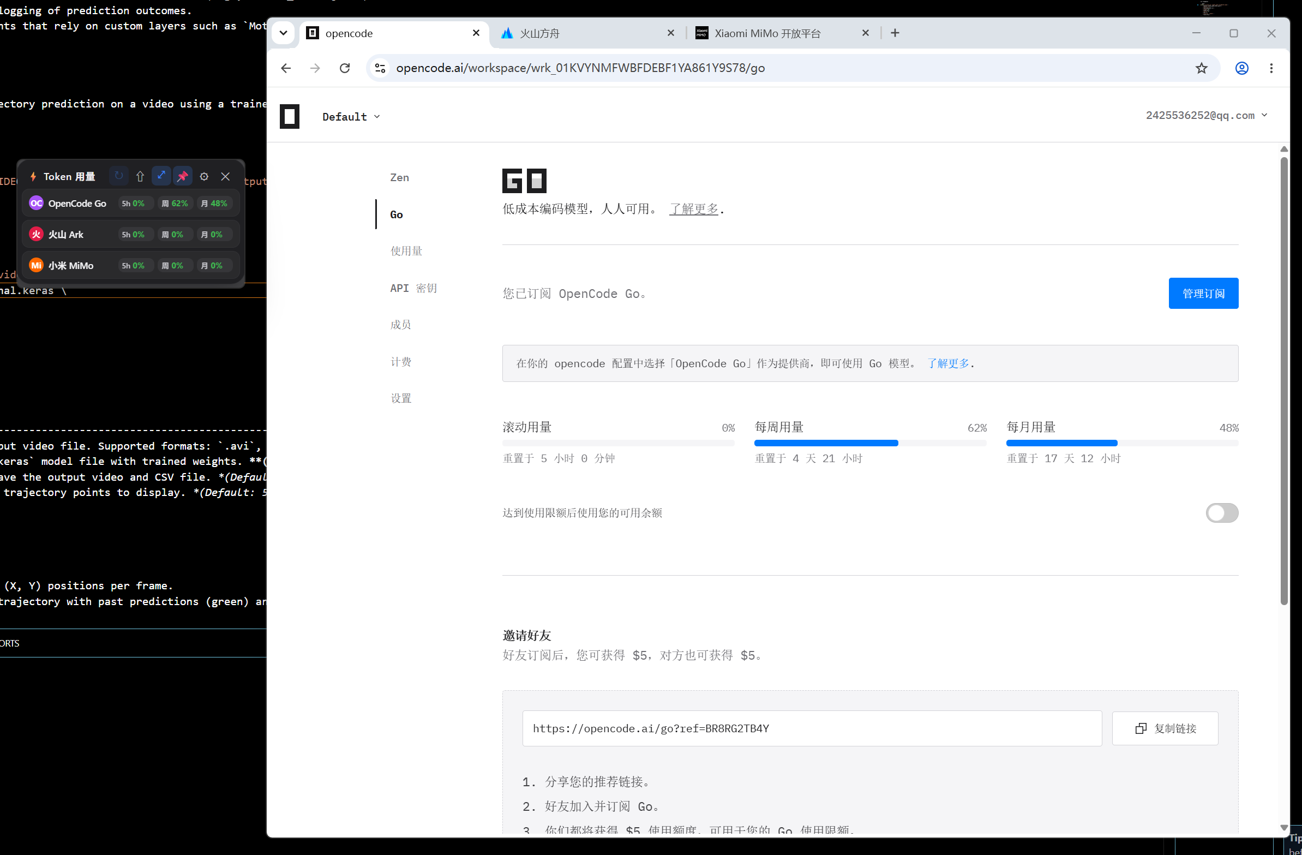The height and width of the screenshot is (855, 1302).
Task: Toggle compact mode arrow in Token widget
Action: click(x=161, y=176)
